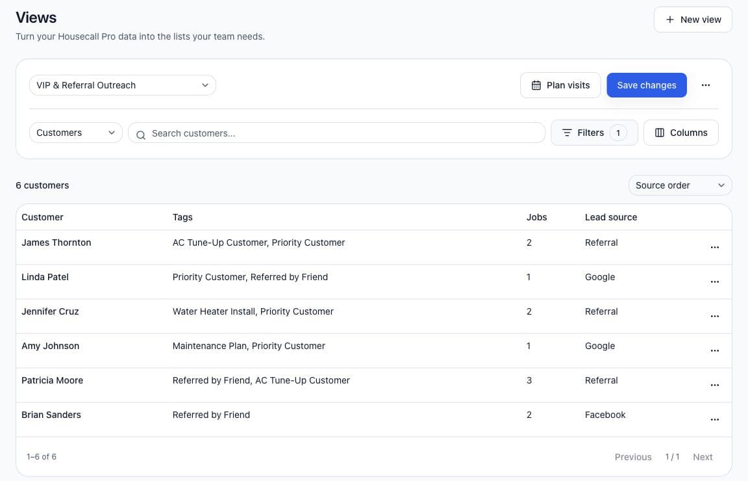
Task: Open the Filters panel
Action: (594, 133)
